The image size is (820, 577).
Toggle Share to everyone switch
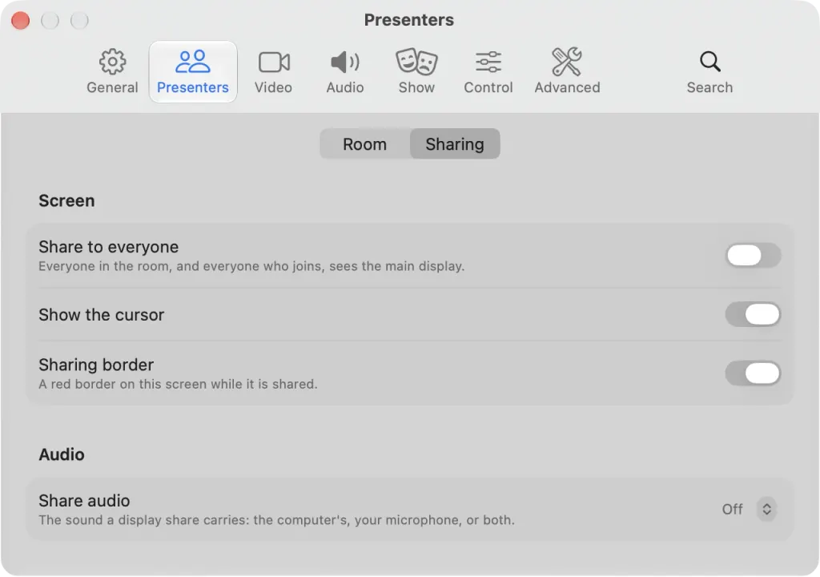(753, 256)
